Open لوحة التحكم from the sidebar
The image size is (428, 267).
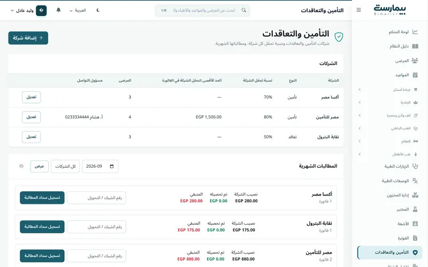click(x=390, y=32)
